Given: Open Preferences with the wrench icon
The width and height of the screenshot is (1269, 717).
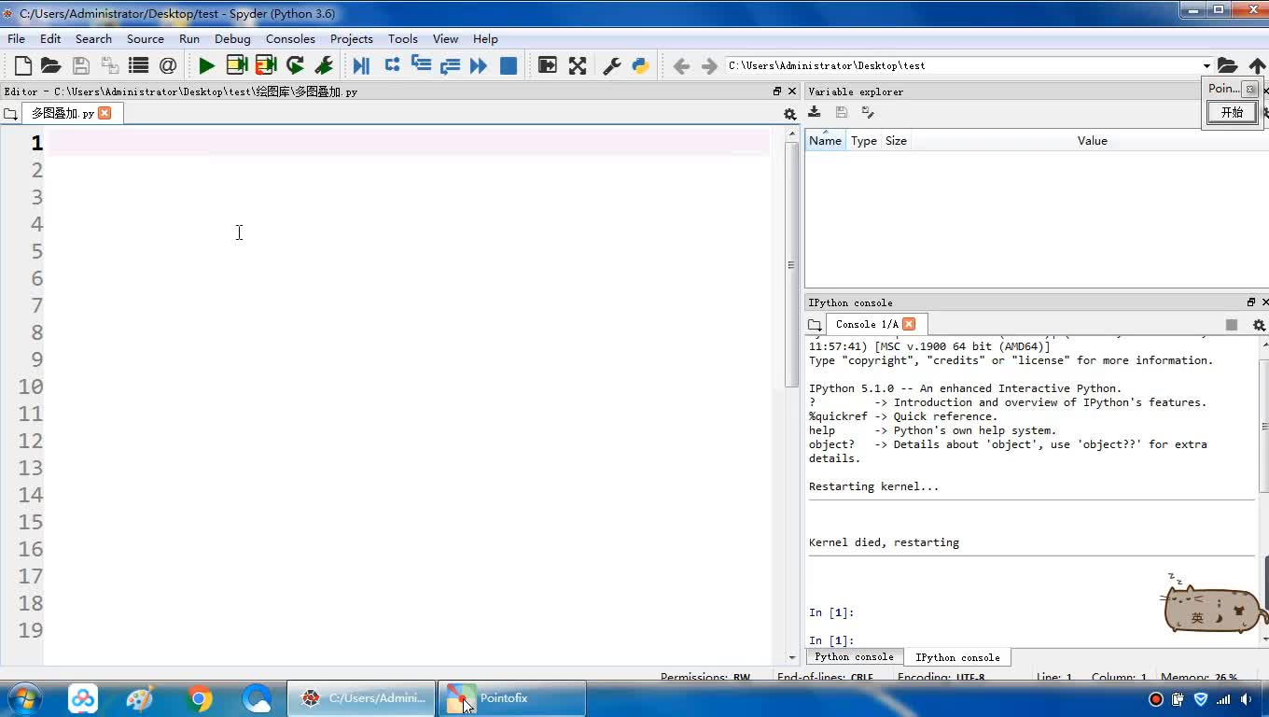Looking at the screenshot, I should (x=612, y=65).
